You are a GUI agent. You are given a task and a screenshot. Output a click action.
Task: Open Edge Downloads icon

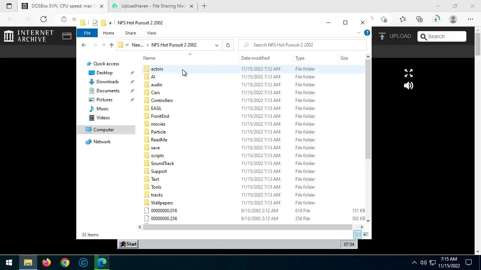coord(436,19)
